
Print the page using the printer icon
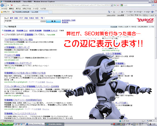(122, 12)
